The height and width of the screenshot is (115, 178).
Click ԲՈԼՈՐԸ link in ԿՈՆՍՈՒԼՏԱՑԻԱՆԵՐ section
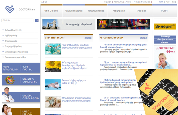[143, 38]
